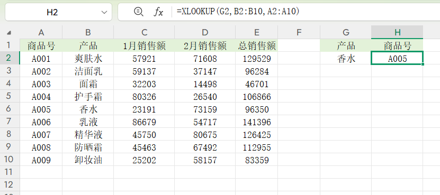Select cell 精华液

[88, 134]
